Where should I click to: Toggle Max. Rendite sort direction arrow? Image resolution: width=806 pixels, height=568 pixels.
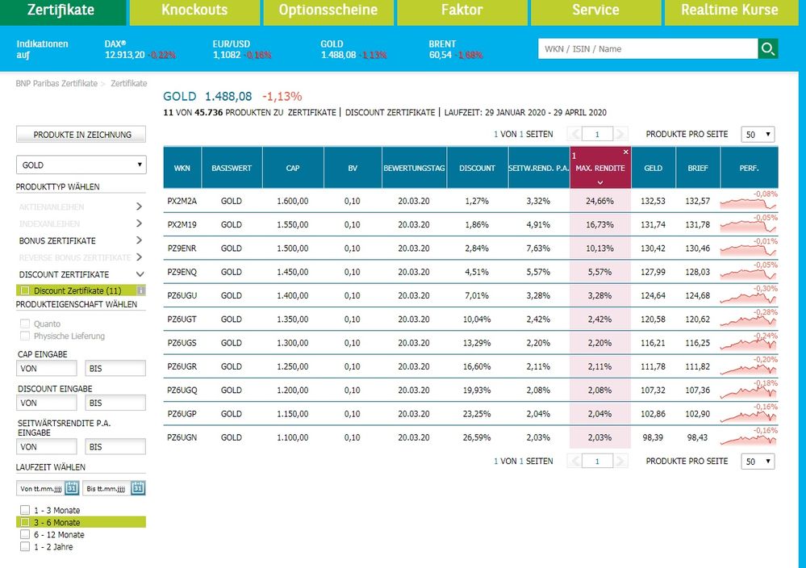coord(599,182)
